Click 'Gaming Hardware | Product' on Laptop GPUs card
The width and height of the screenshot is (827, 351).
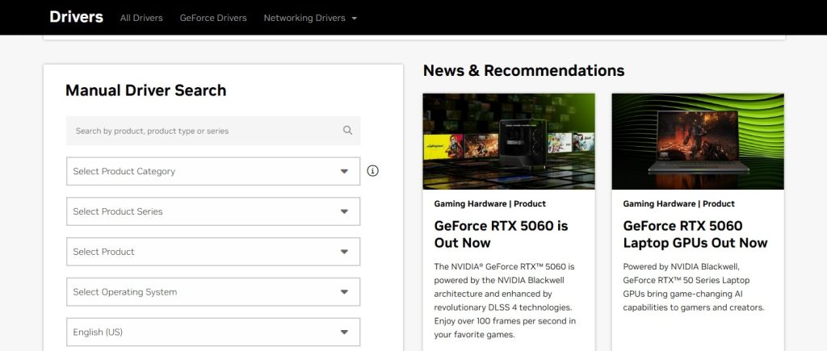coord(678,203)
